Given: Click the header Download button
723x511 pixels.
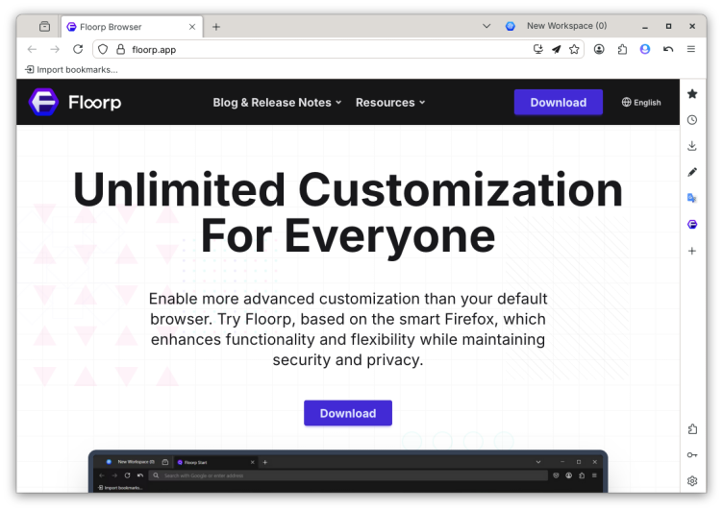Looking at the screenshot, I should (559, 102).
